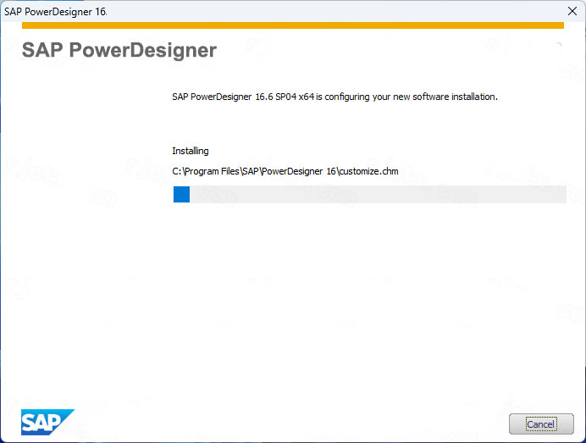Click the word SAP in the large heading
Viewport: 586px width, 443px height.
(x=41, y=50)
